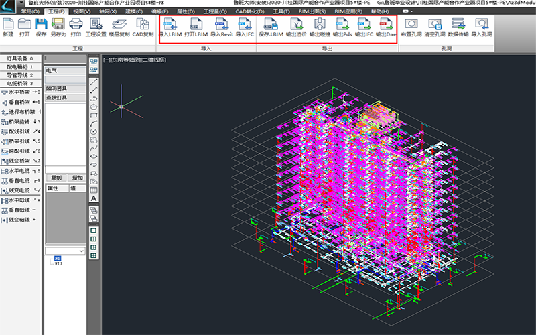Open the 帮助(H) ribbon tab
Image resolution: width=536 pixels, height=335 pixels.
tap(380, 11)
